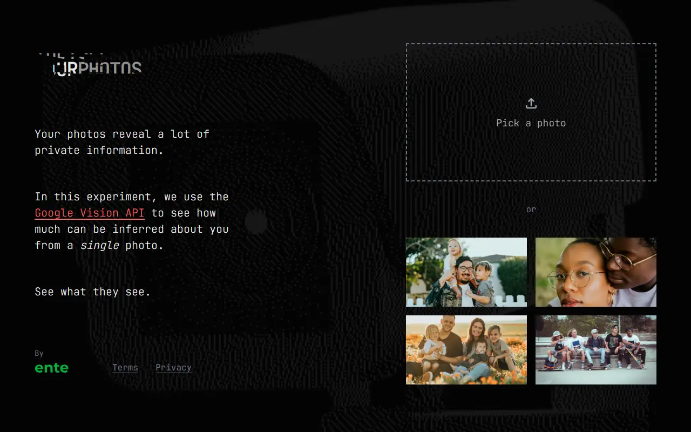Click inside the dashed photo drop zone
Image resolution: width=691 pixels, height=432 pixels.
coord(531,112)
